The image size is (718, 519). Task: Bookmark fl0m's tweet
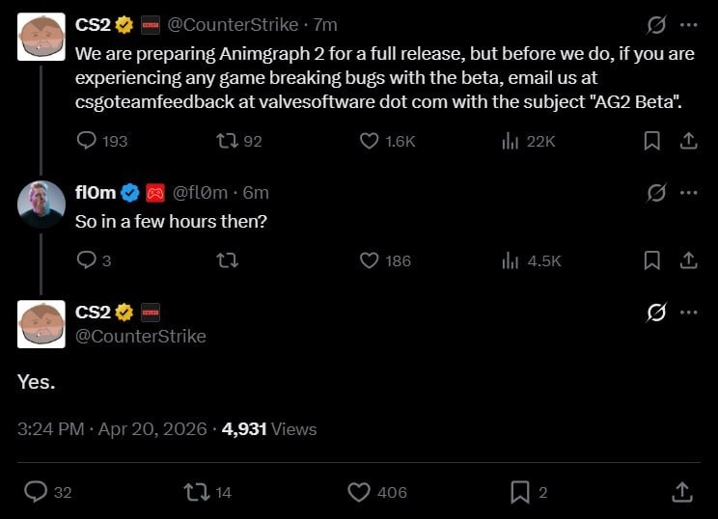click(652, 260)
